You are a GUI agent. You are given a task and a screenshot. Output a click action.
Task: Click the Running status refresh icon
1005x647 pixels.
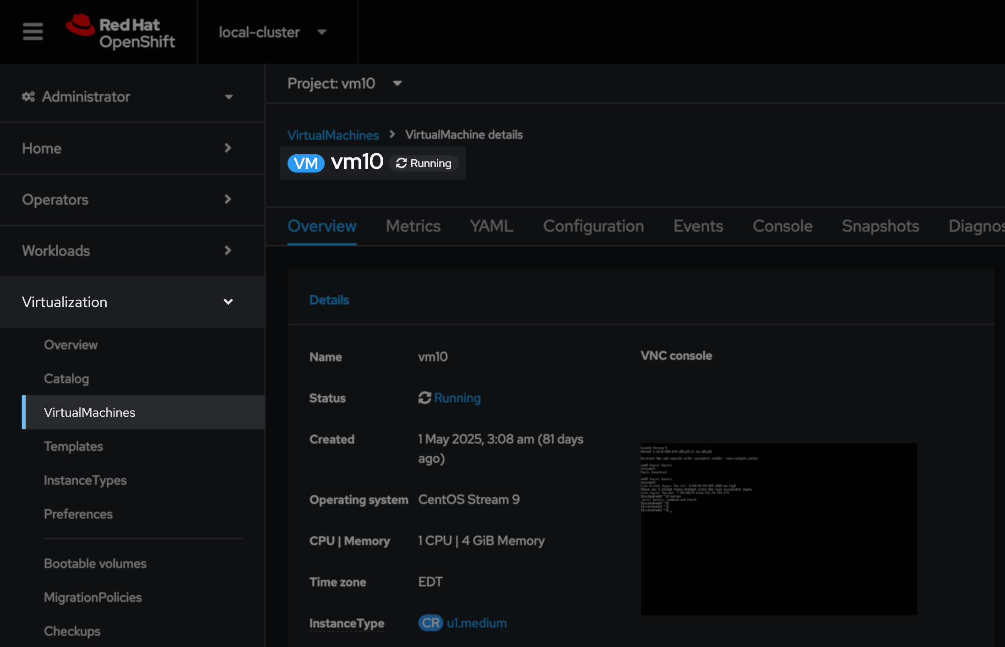tap(402, 163)
